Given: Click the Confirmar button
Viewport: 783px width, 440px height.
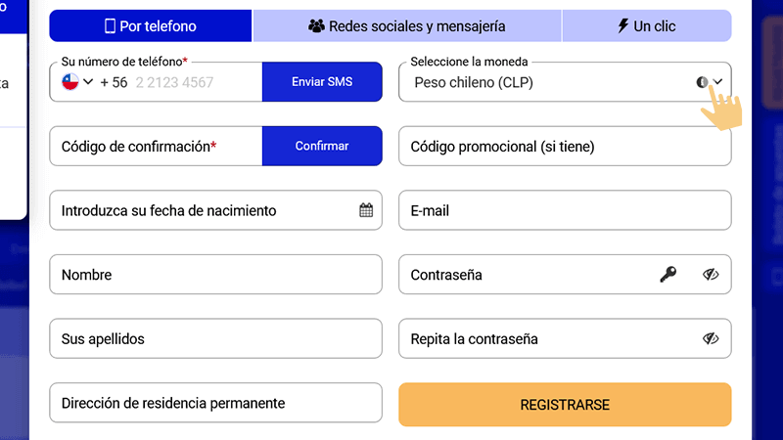Looking at the screenshot, I should [322, 147].
